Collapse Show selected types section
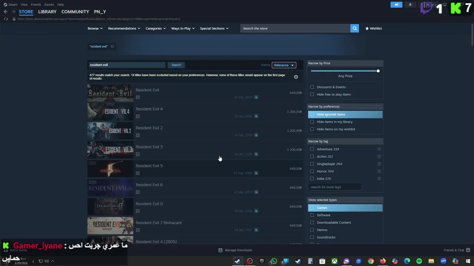 (x=345, y=200)
